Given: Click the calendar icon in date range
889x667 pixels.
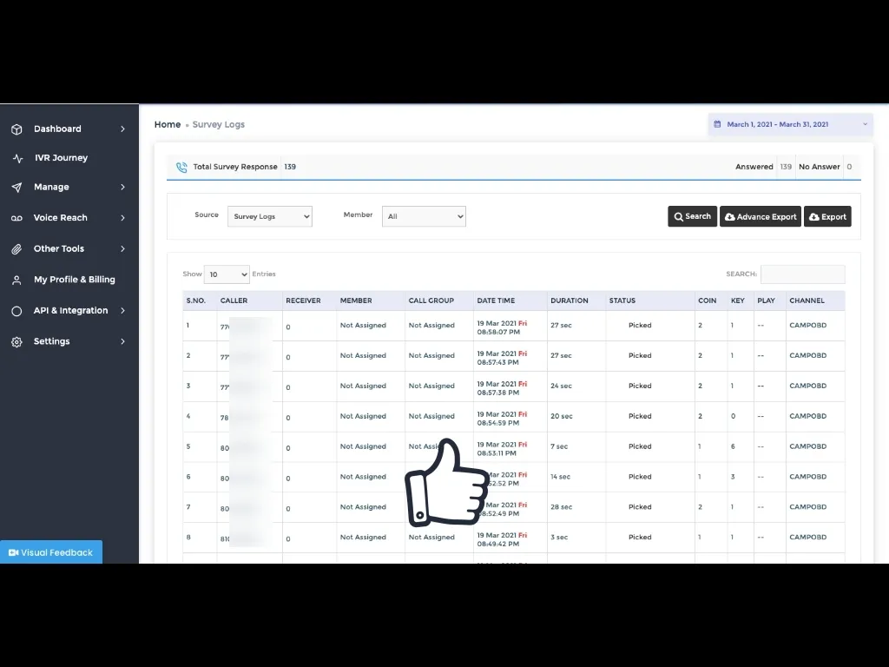Looking at the screenshot, I should (717, 124).
